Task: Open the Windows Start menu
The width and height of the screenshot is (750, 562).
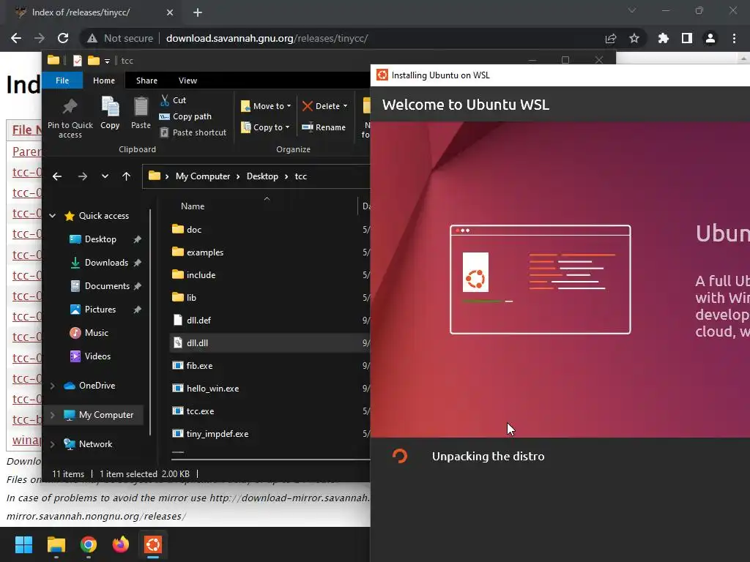Action: click(x=23, y=544)
